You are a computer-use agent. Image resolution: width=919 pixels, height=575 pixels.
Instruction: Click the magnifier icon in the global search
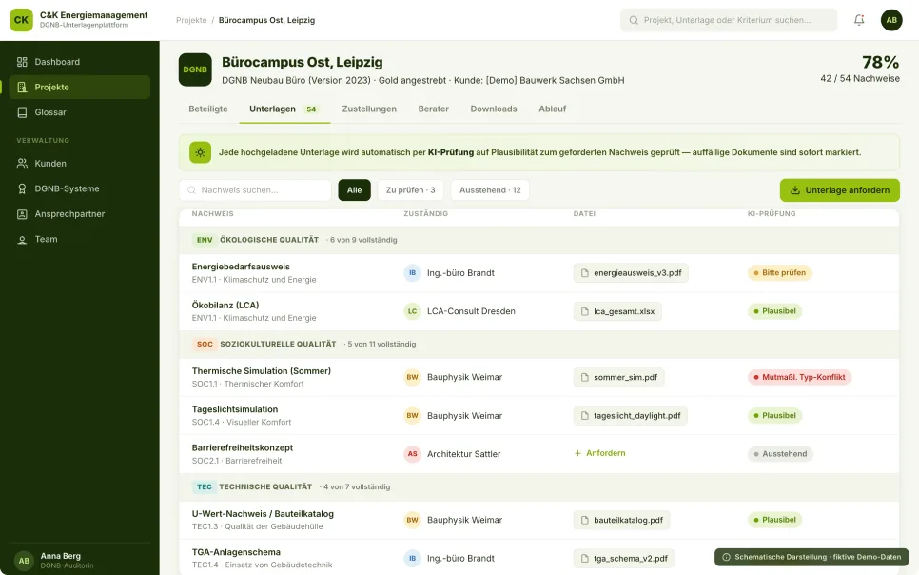[634, 20]
